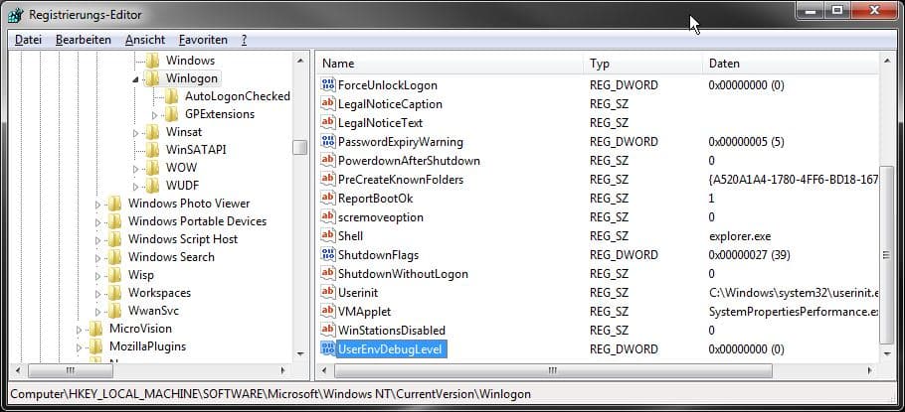Select the explorer.exe data cell

pos(740,236)
